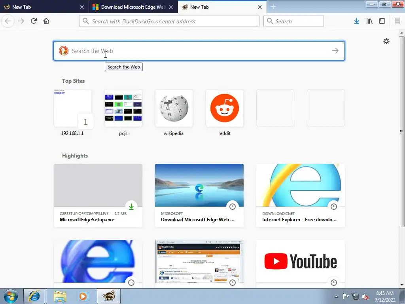Click history clock badge on YouTube card
405x304 pixels.
click(x=334, y=282)
